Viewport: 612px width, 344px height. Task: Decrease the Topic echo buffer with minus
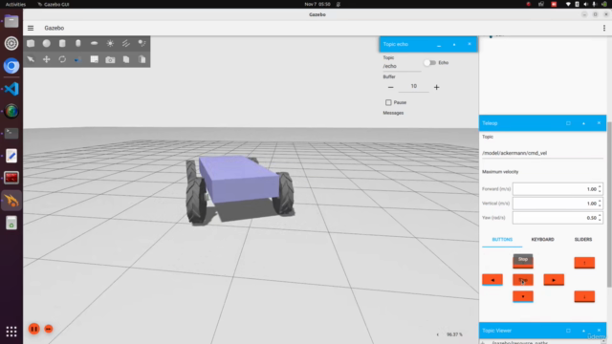(x=391, y=87)
